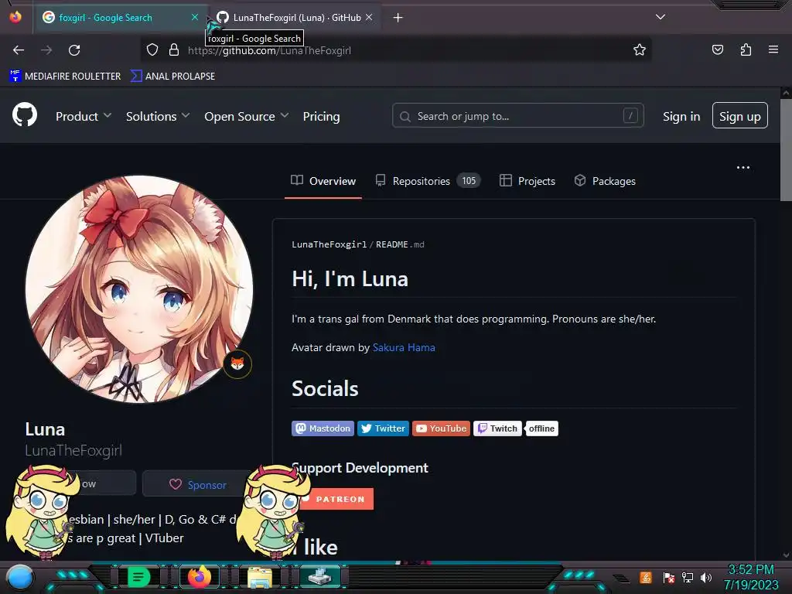This screenshot has height=594, width=792.
Task: Click the Sponsor button
Action: tap(197, 484)
